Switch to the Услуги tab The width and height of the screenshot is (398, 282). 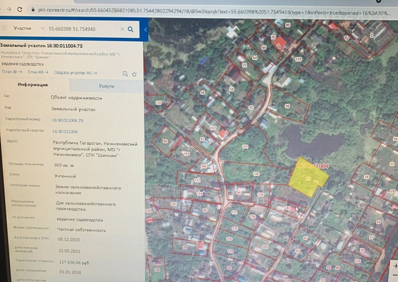point(106,86)
